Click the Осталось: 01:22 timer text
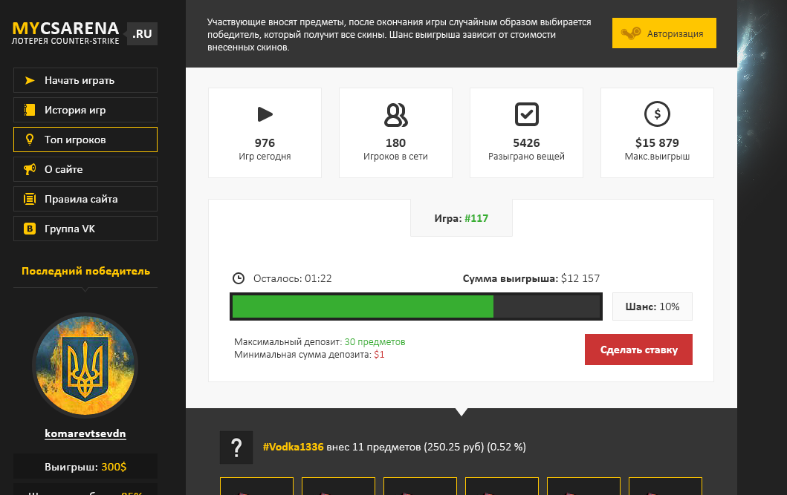This screenshot has height=495, width=787. (x=292, y=278)
